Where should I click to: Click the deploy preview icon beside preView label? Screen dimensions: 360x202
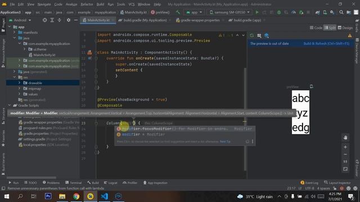click(x=311, y=86)
